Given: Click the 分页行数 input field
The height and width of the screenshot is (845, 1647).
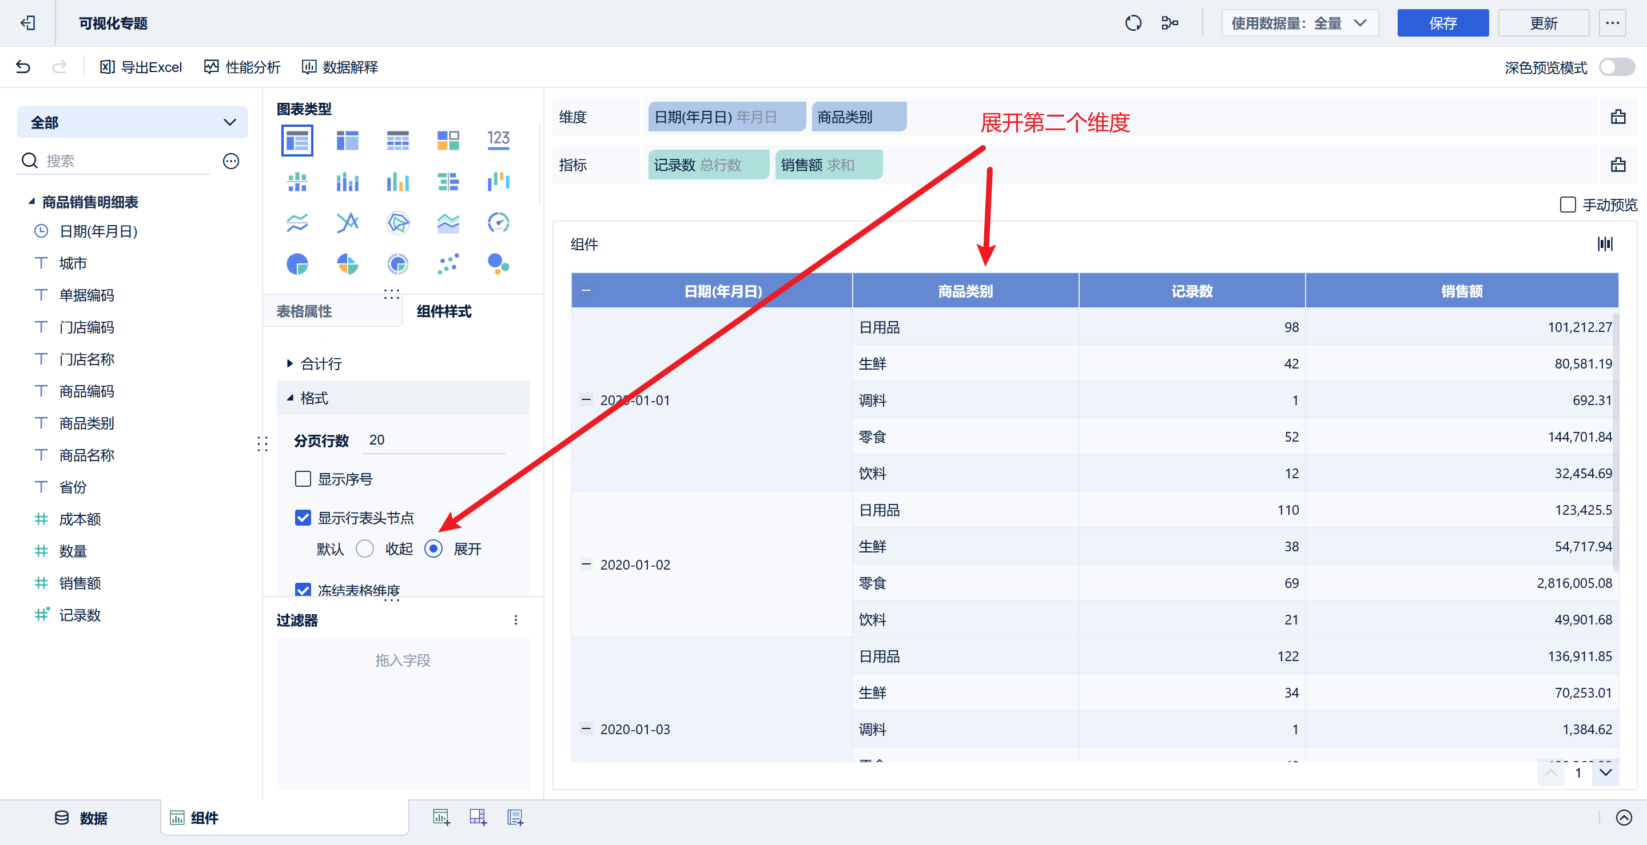Looking at the screenshot, I should tap(433, 440).
